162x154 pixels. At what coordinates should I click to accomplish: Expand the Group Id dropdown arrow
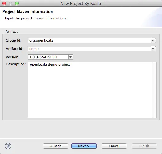pyautogui.click(x=153, y=40)
